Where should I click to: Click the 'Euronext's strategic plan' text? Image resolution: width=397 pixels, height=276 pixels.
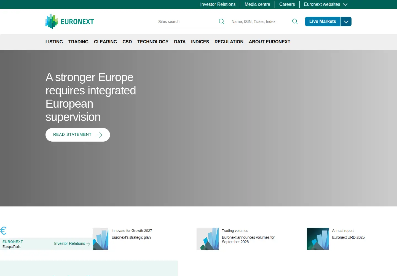pyautogui.click(x=131, y=238)
